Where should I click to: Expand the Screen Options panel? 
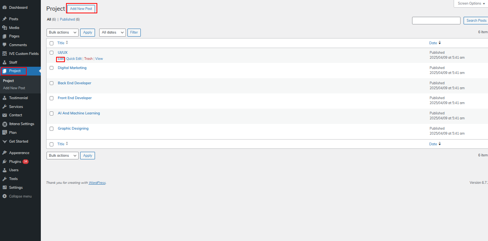471,3
